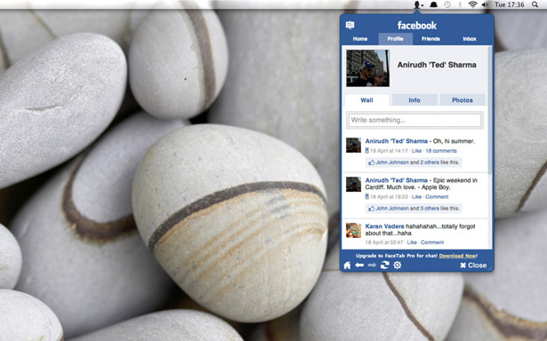Comment on Karan Vadera's post
This screenshot has height=341, width=547.
(x=432, y=242)
